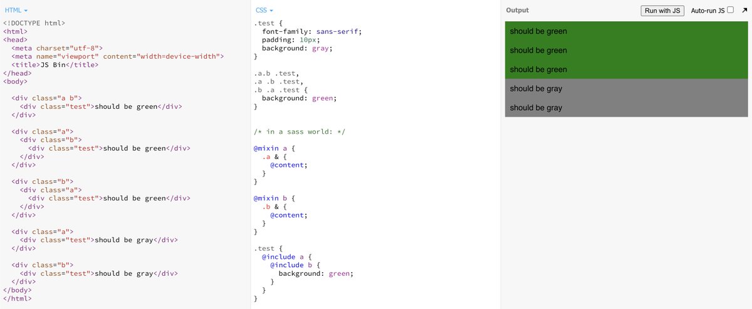Click the .a & { line
The image size is (752, 309).
point(274,156)
